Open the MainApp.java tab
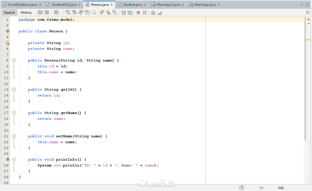Viewport: 312px width, 191px height. click(x=205, y=5)
